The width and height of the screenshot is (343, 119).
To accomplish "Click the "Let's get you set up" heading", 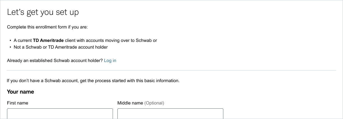I will pos(43,12).
